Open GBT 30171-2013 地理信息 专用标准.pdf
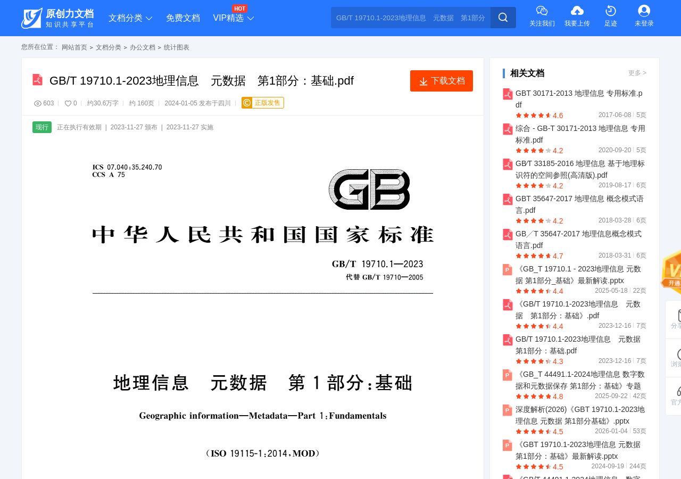Screen dimensions: 681x479 [580, 99]
